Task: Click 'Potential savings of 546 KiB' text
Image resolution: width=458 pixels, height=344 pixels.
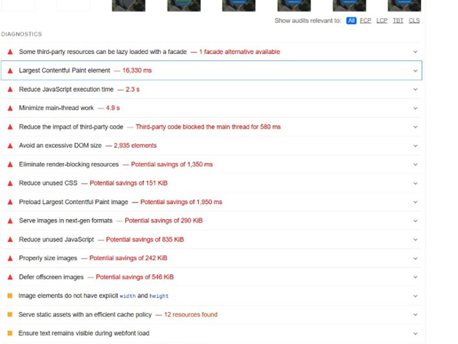Action: point(135,277)
